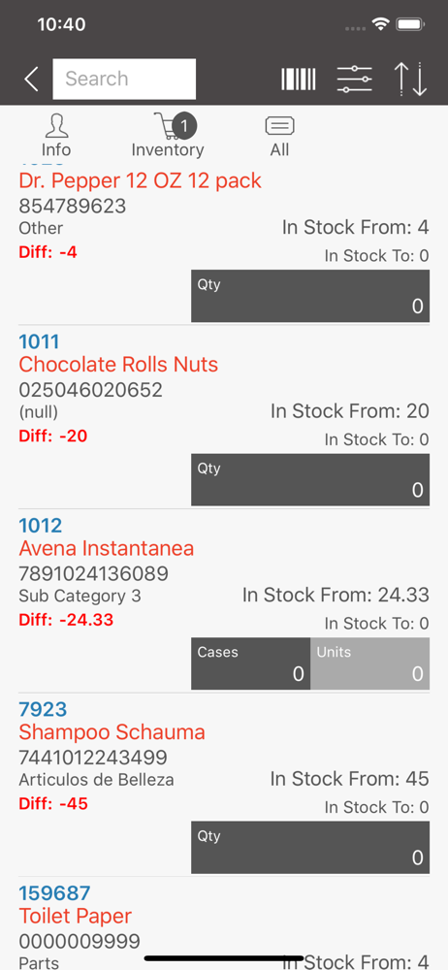Tap the sort up-down arrows icon
The height and width of the screenshot is (970, 448).
coord(411,80)
